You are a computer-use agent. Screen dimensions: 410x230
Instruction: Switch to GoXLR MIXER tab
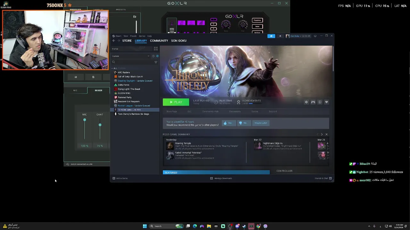[98, 90]
